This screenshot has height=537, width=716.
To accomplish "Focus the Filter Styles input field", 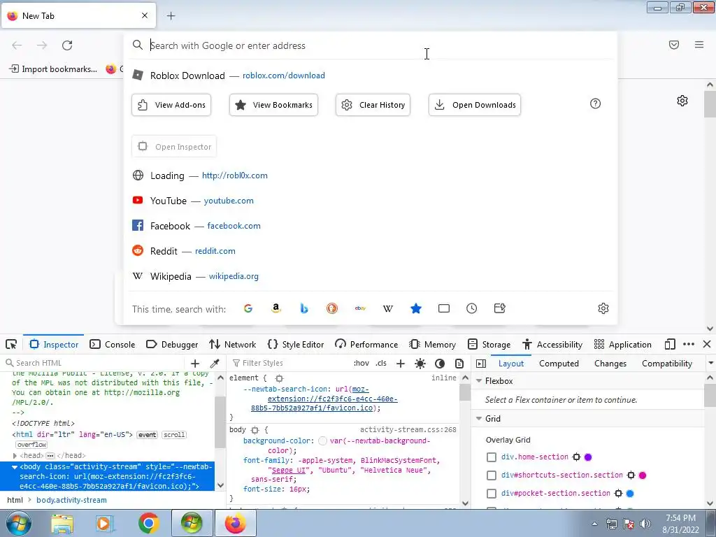I will coord(290,364).
